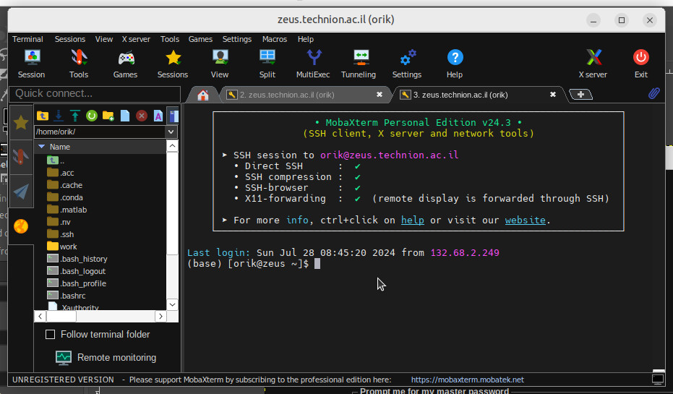Viewport: 673px width, 394px height.
Task: Click the '..' parent directory entry
Action: 56,160
